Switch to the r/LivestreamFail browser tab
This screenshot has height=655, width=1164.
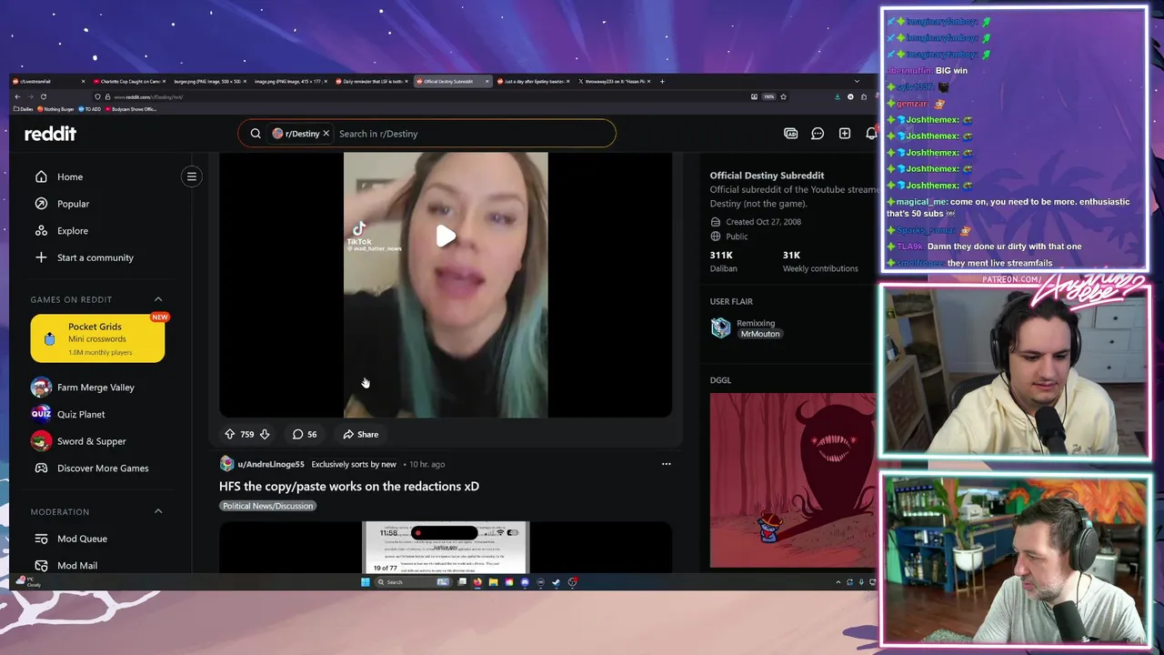click(x=48, y=81)
